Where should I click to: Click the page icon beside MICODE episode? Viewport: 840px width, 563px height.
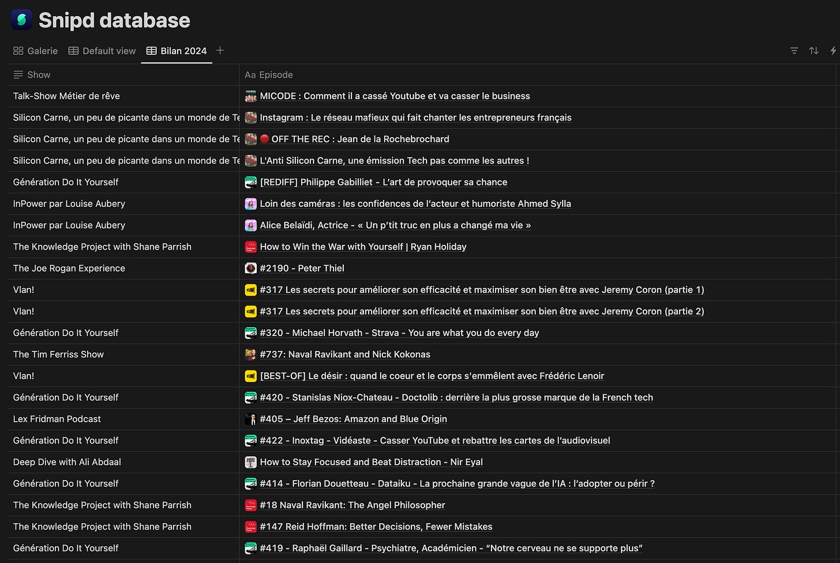[x=250, y=96]
